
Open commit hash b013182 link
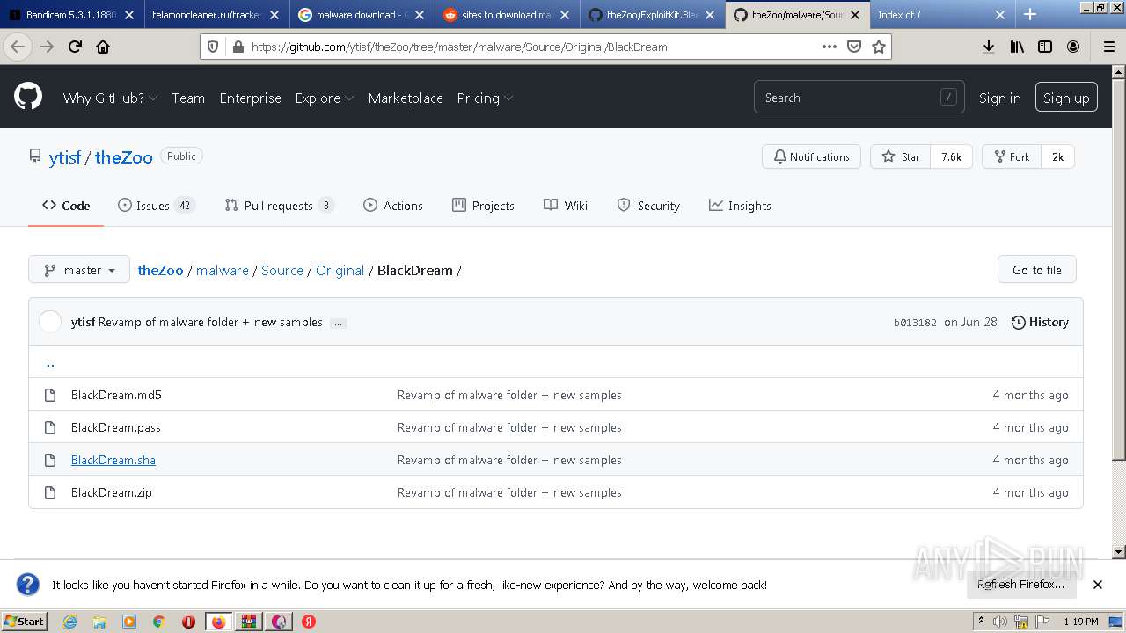point(915,323)
